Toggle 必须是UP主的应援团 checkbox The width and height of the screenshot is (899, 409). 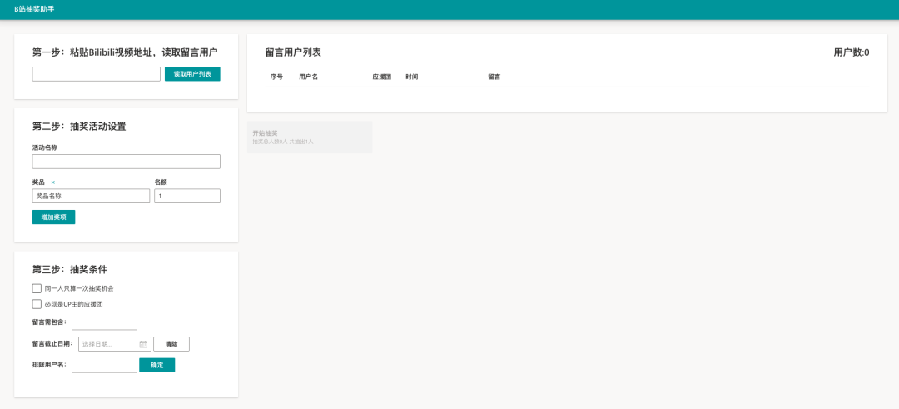click(x=37, y=304)
